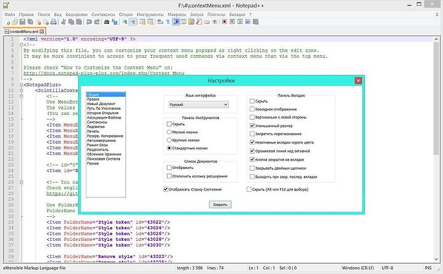Screen dimensions: 443x274
Task: Open the Синтаксисы menu
Action: pos(103,14)
